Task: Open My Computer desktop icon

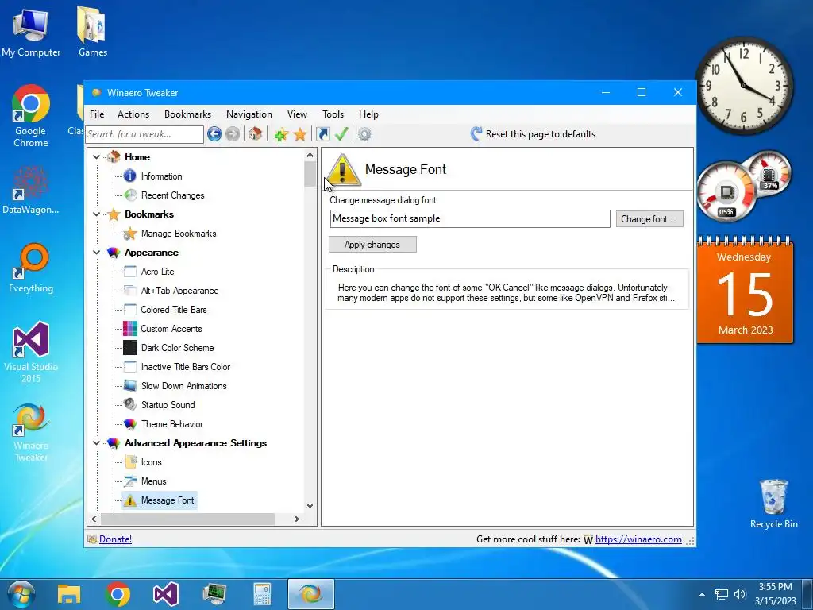Action: tap(31, 32)
